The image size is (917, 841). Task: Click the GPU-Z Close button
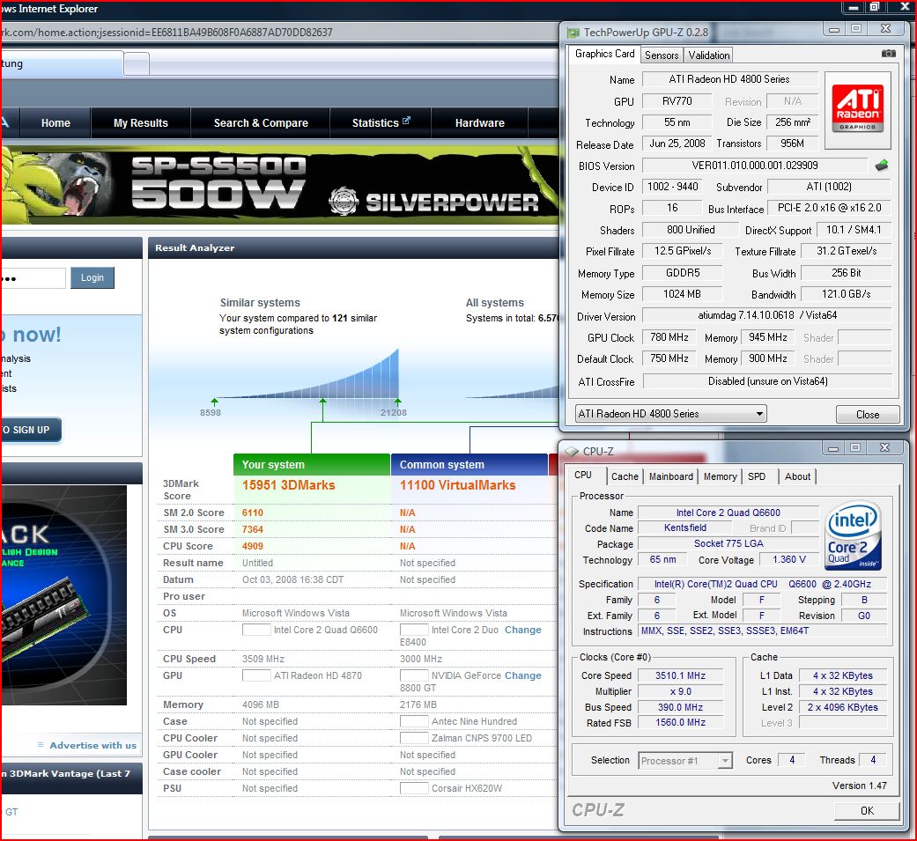868,414
